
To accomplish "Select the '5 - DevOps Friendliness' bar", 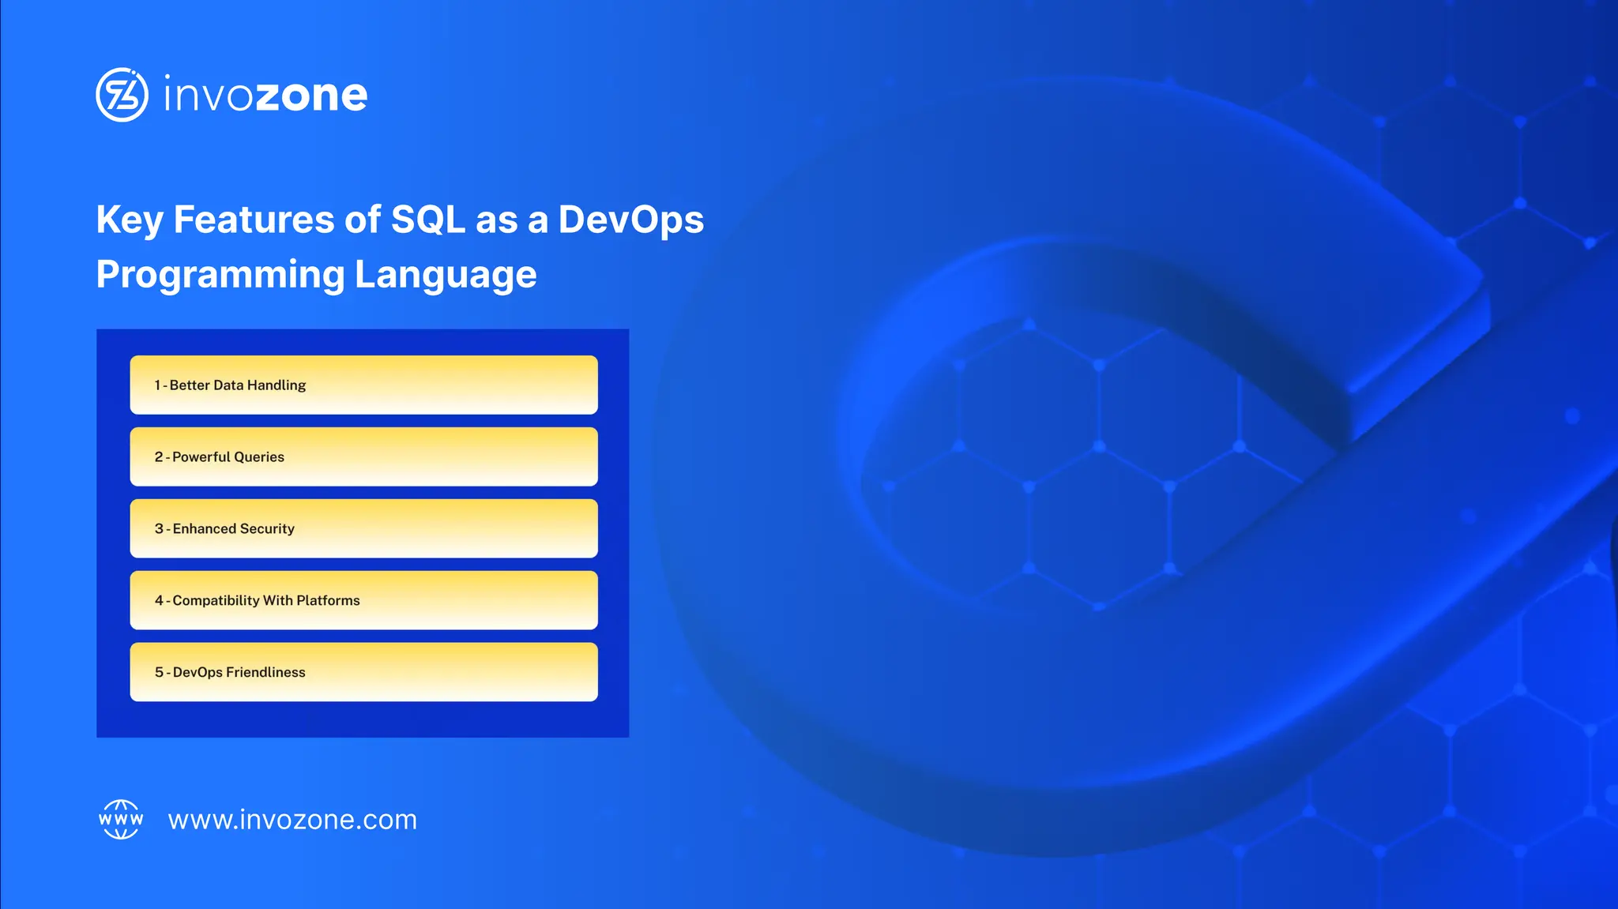I will [x=363, y=672].
